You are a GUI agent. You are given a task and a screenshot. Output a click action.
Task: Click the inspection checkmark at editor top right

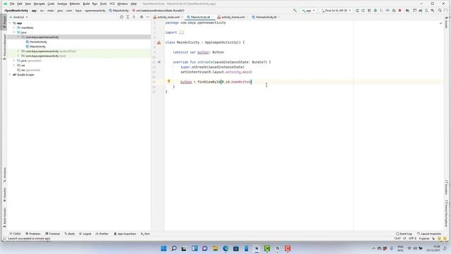[440, 23]
